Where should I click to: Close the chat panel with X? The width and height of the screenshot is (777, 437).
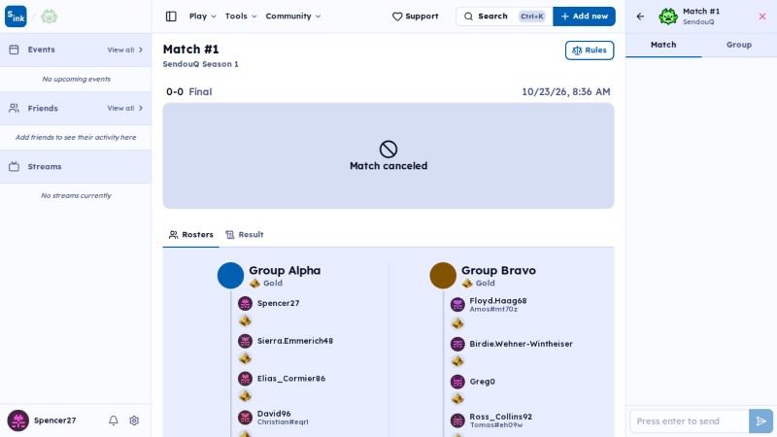coord(762,17)
